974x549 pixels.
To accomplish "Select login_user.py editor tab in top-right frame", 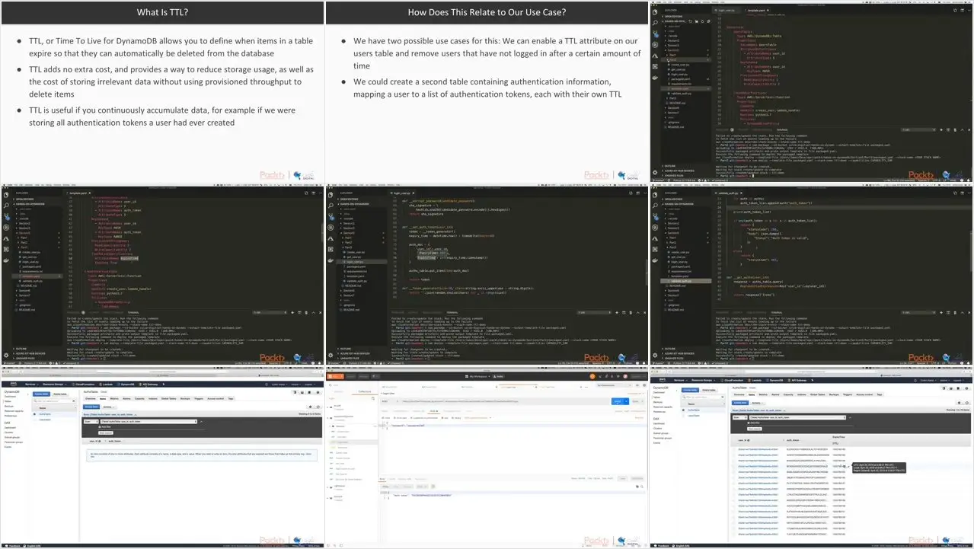I will [x=727, y=11].
